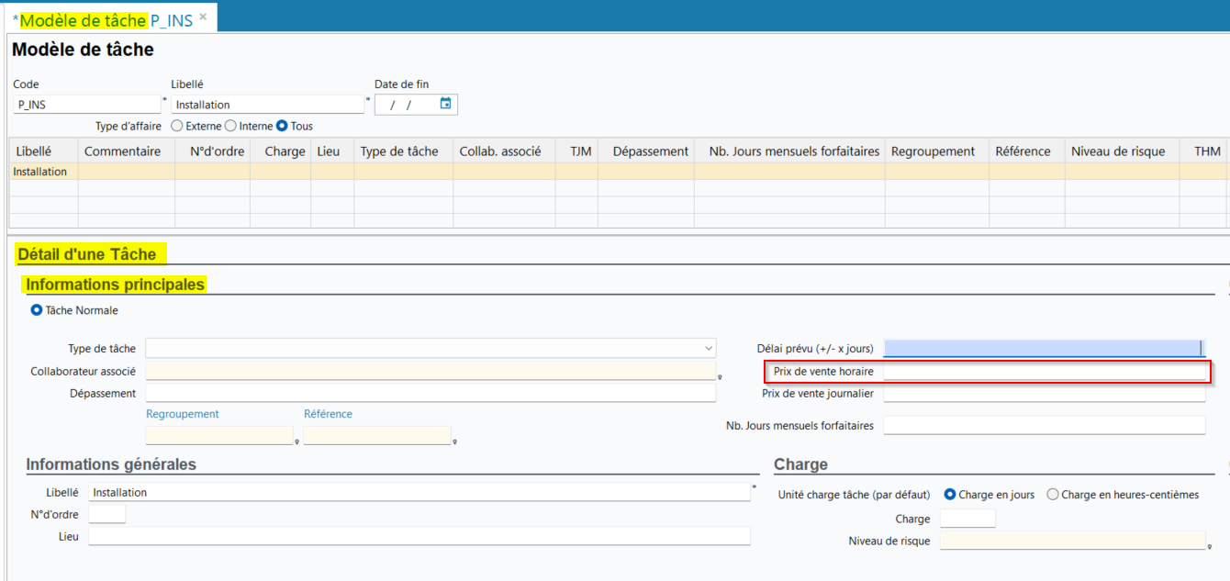Click the Charge column header
Screen dimensions: 1230x581
(285, 151)
